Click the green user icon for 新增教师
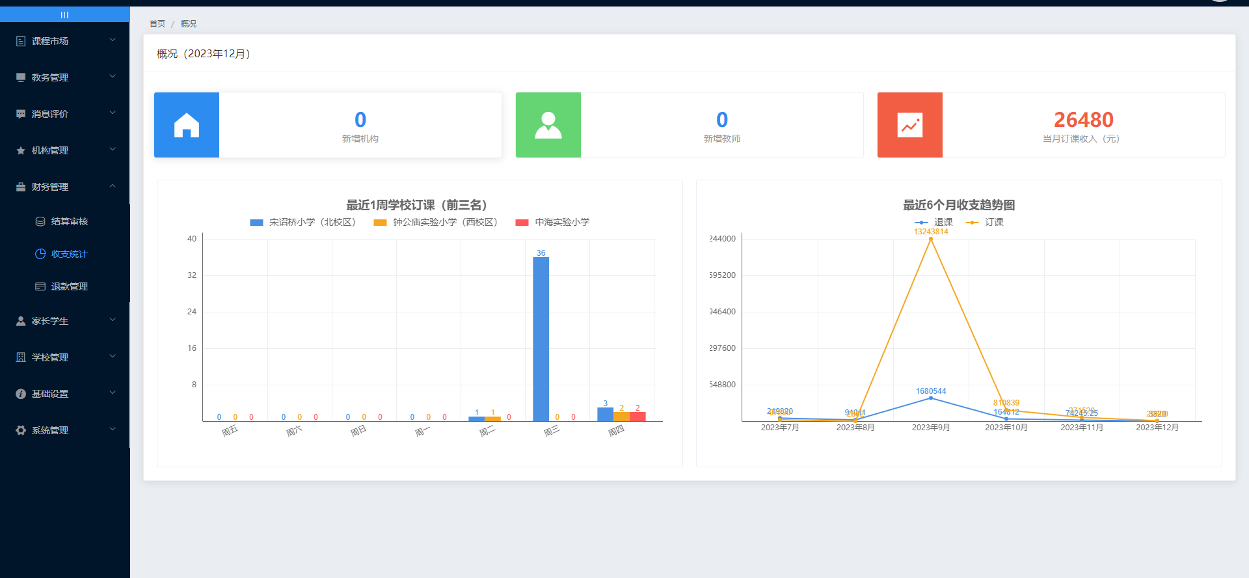The image size is (1249, 578). (548, 125)
